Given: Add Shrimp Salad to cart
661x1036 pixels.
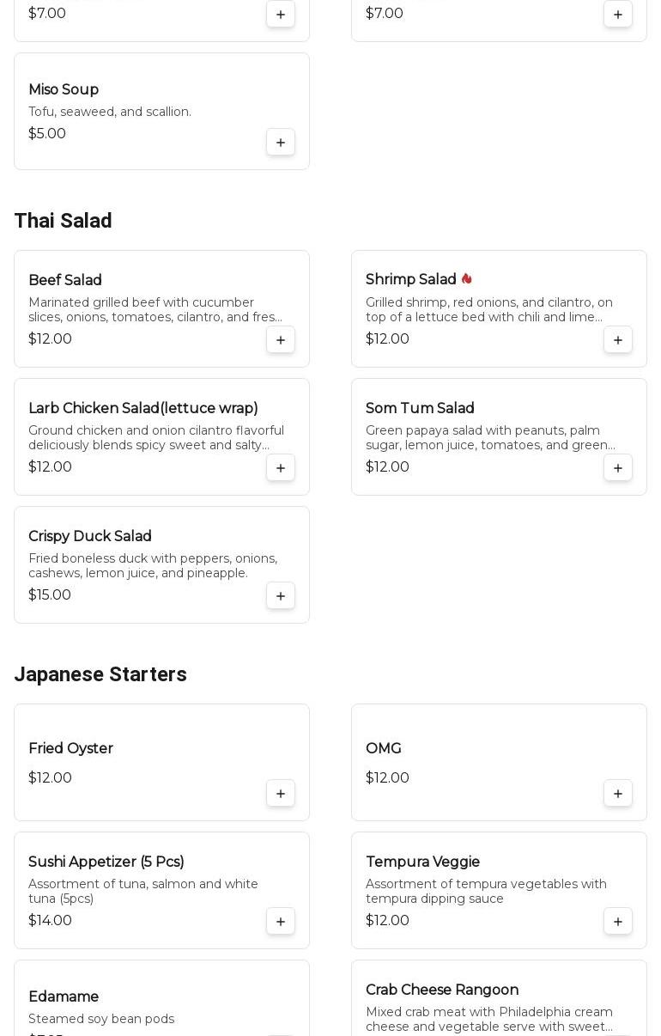Looking at the screenshot, I should 618,340.
